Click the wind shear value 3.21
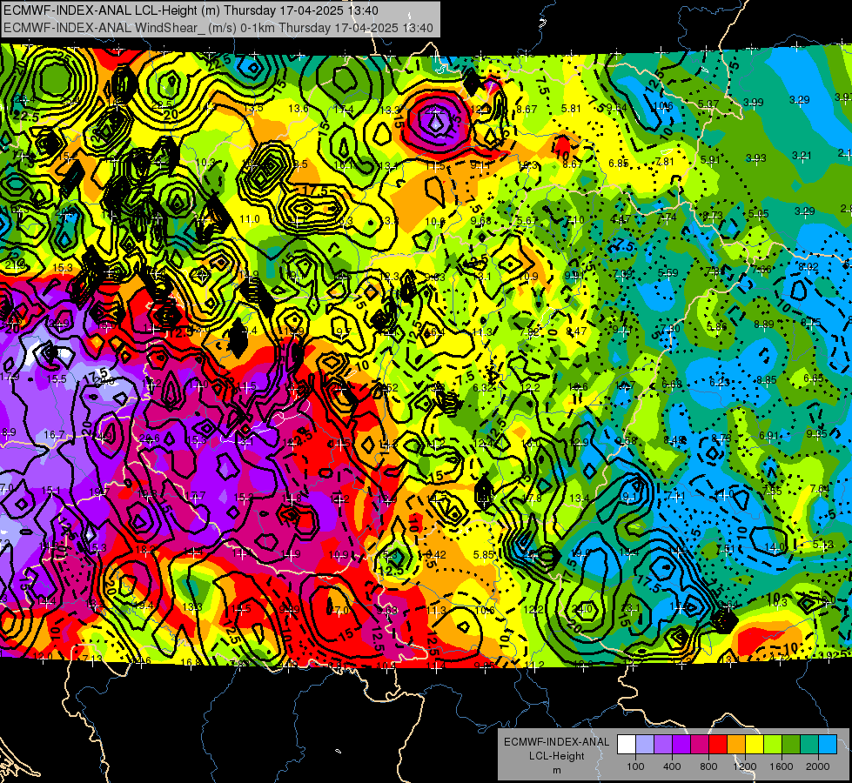 coord(802,156)
